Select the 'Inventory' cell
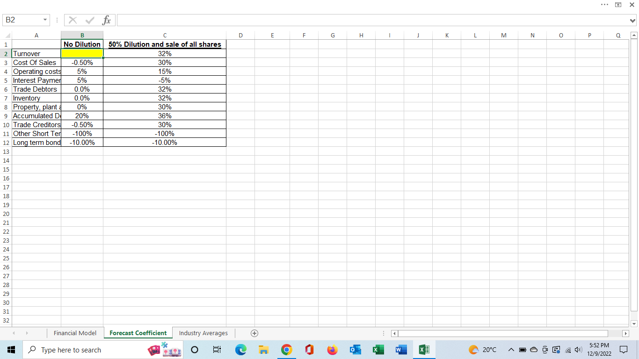This screenshot has height=359, width=639. point(36,98)
